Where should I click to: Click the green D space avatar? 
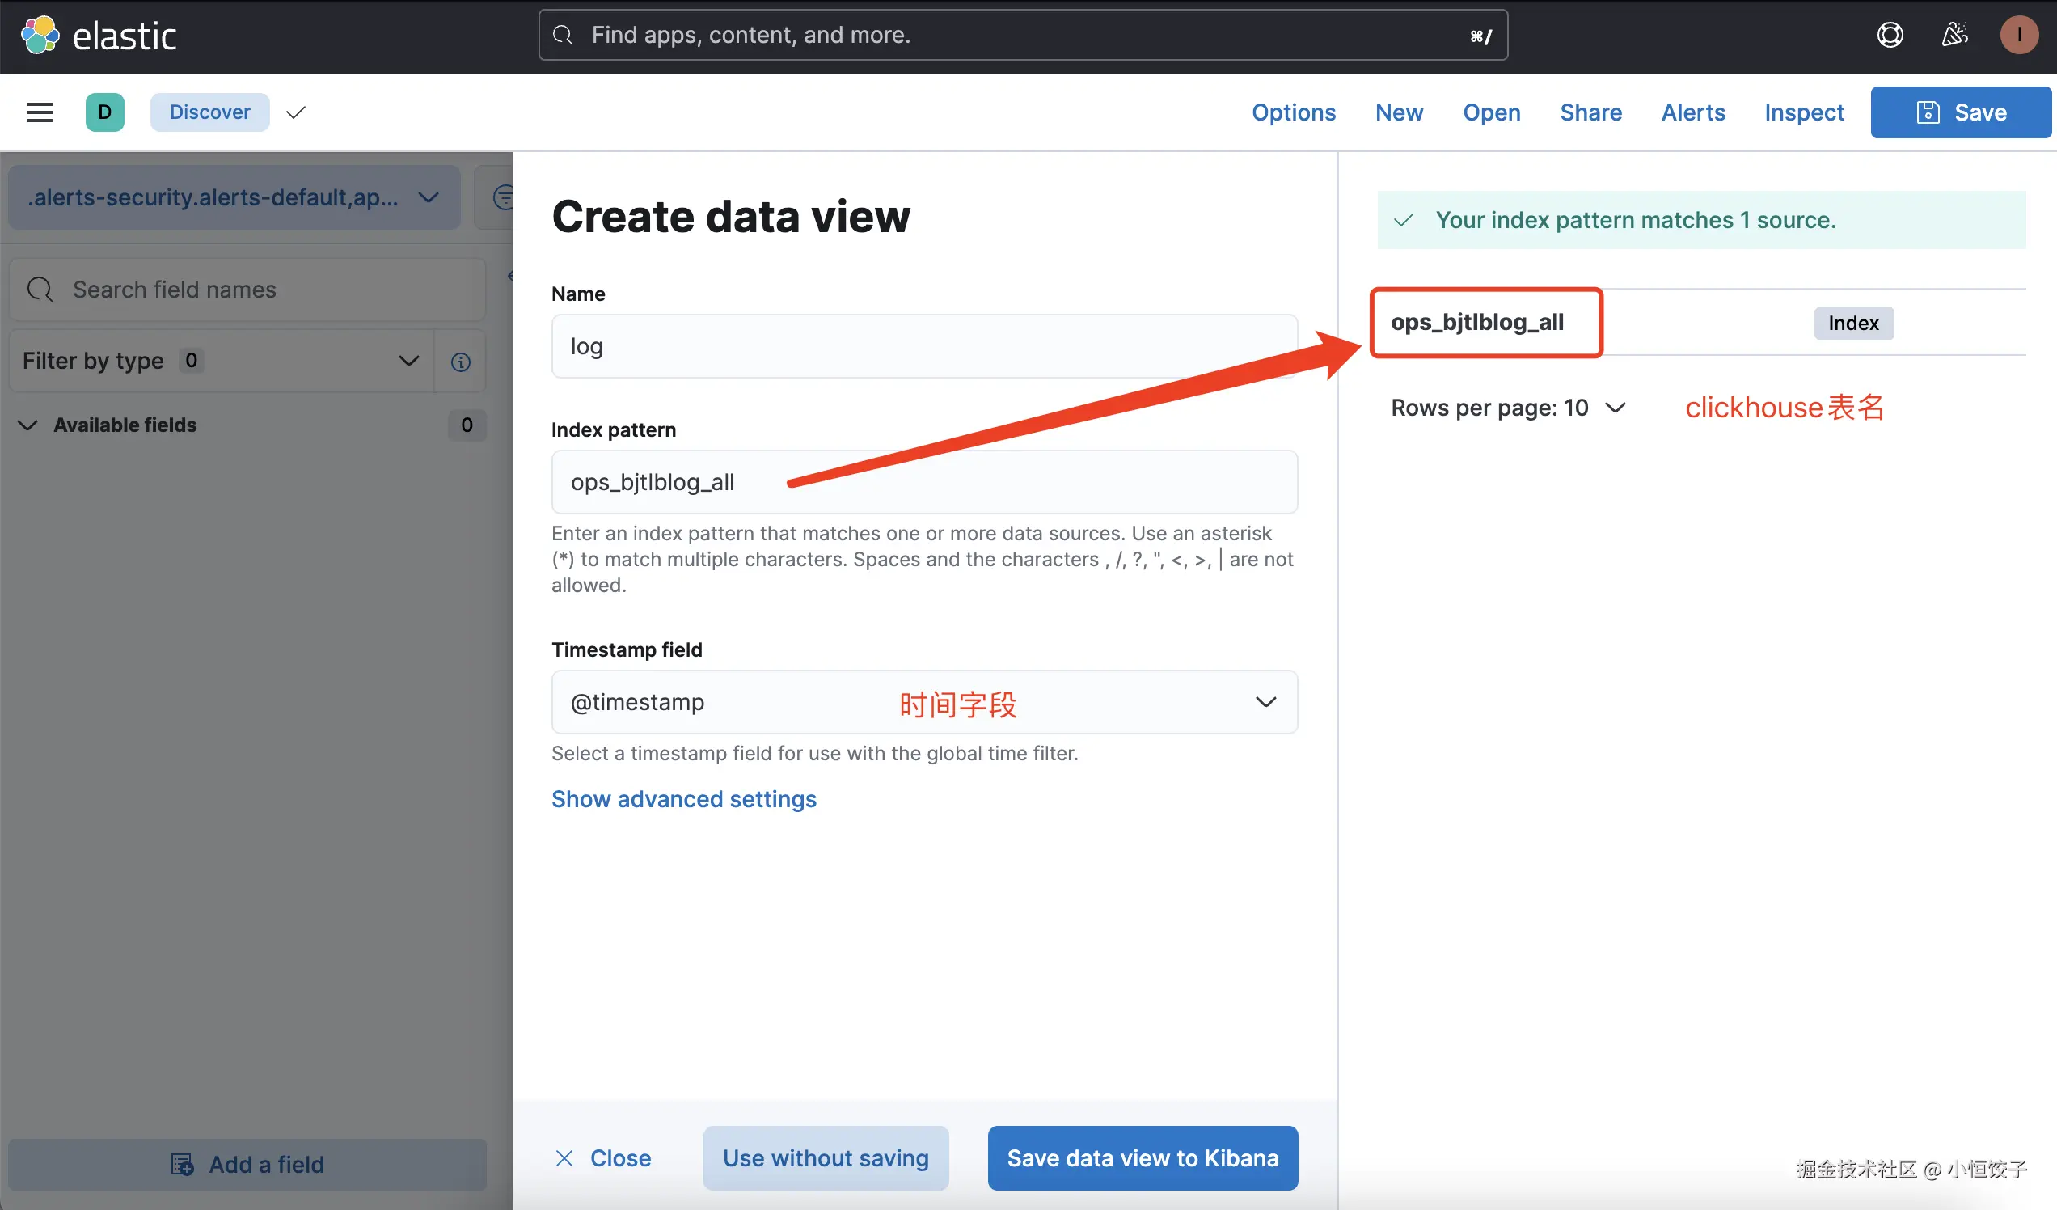[x=104, y=112]
